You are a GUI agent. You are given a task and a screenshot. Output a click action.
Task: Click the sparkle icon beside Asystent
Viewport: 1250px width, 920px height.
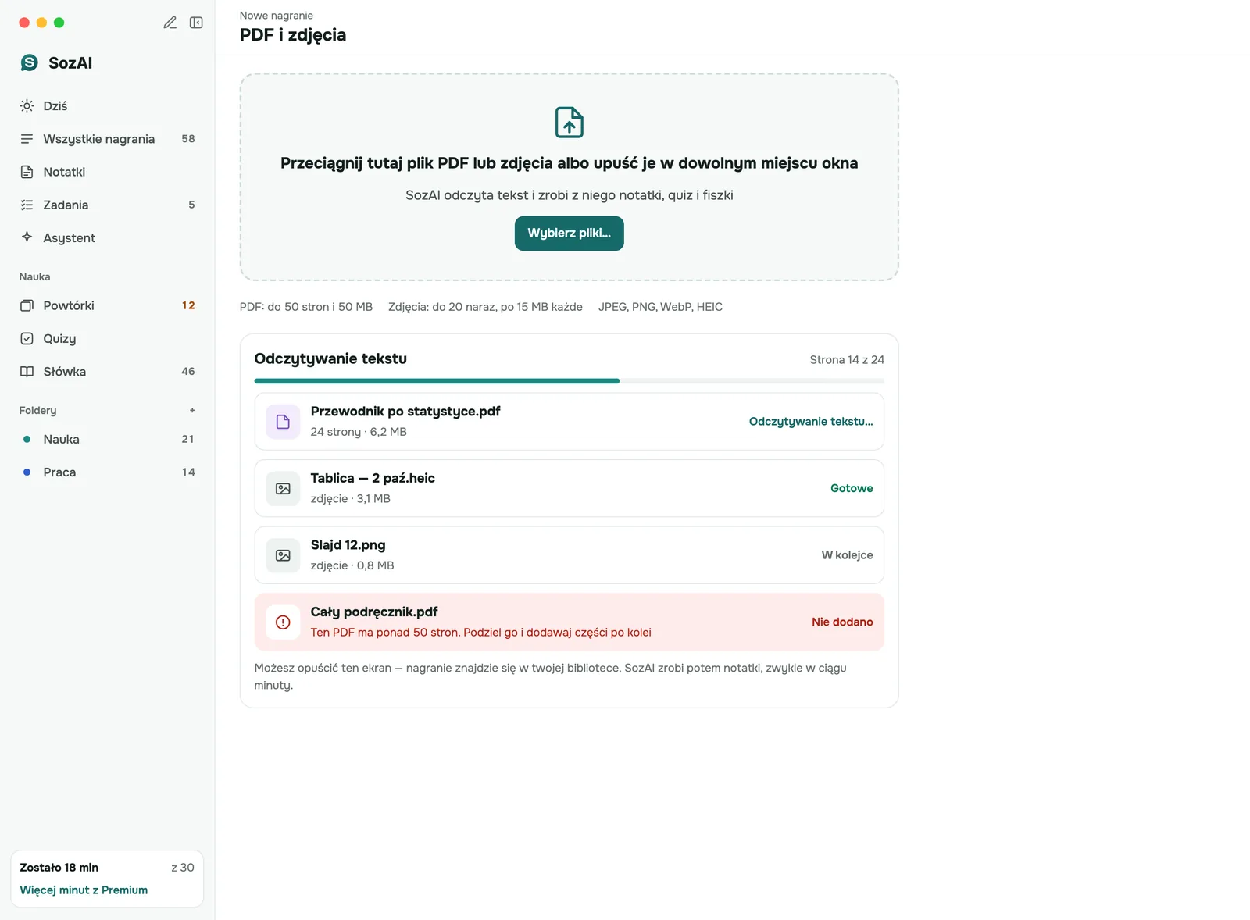pos(27,237)
